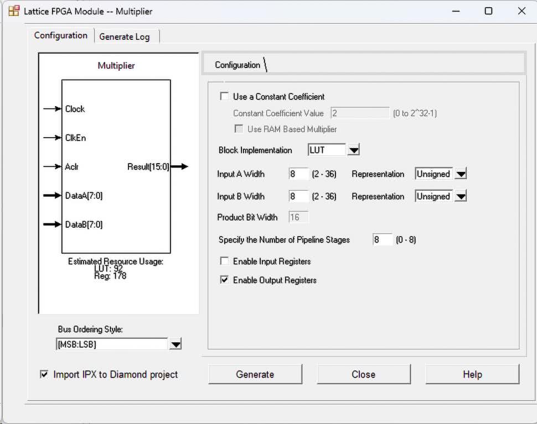Expand Input A Representation dropdown

tap(461, 174)
